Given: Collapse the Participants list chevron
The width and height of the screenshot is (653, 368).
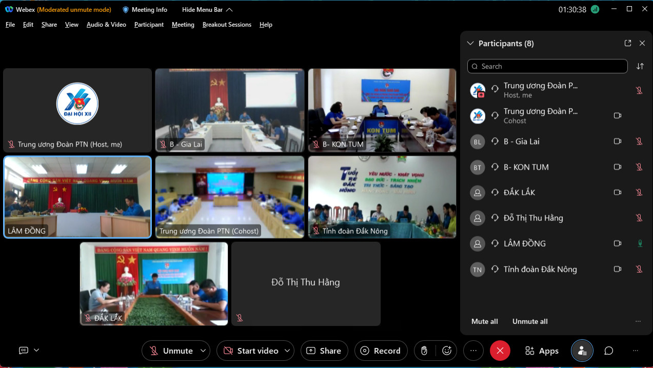Looking at the screenshot, I should [470, 44].
